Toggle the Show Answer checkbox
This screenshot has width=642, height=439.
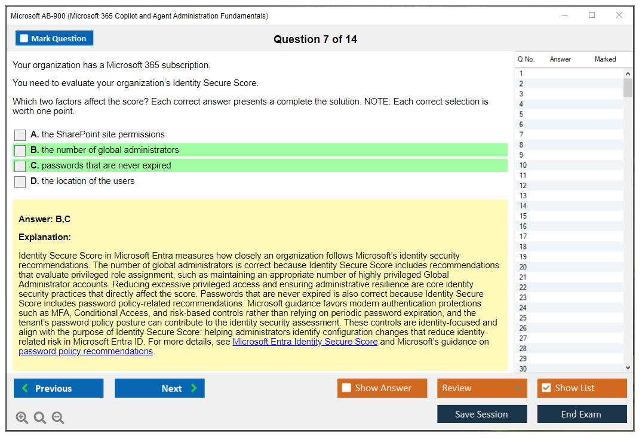pyautogui.click(x=346, y=388)
